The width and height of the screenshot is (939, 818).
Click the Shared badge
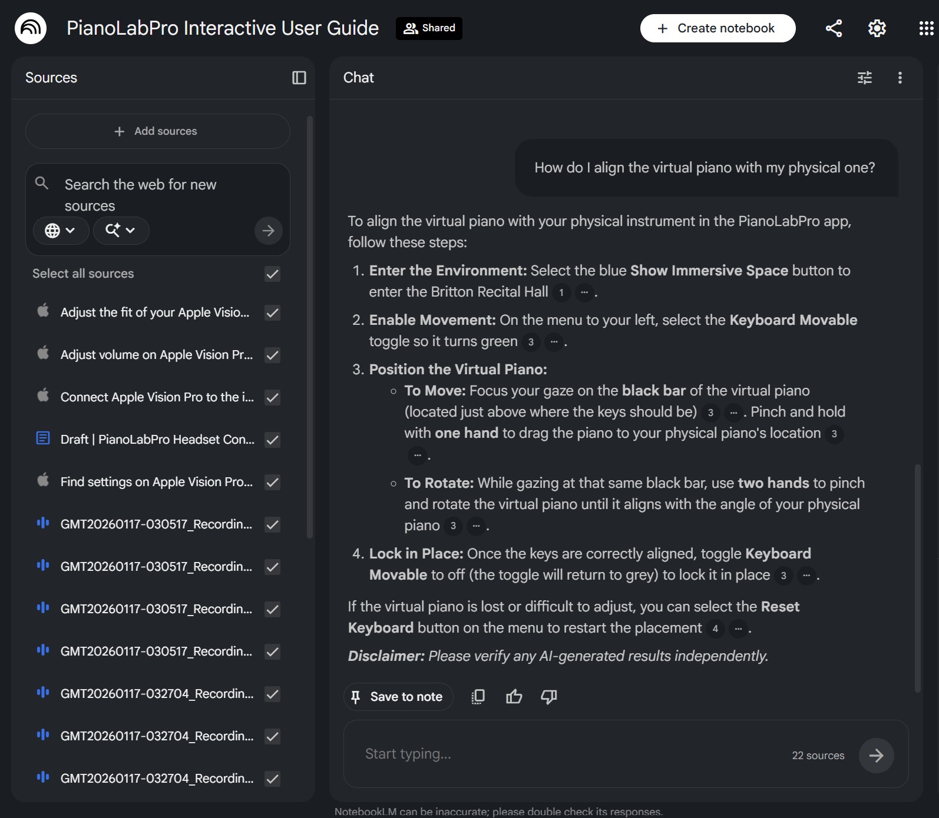tap(429, 28)
